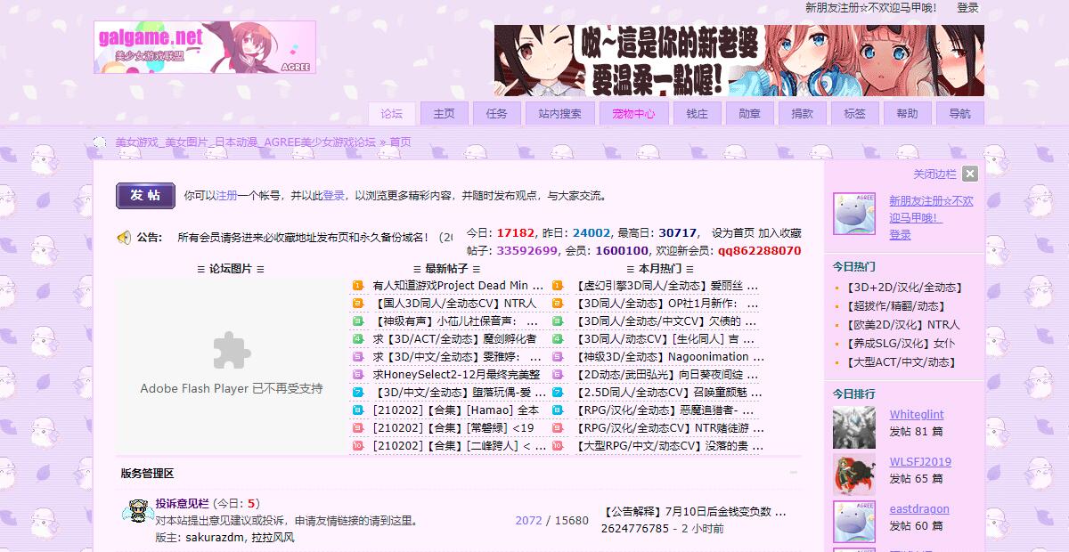Open hot topic 【养成SLG/汉化】

pyautogui.click(x=899, y=344)
